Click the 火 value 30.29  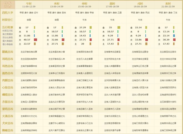[x=166, y=40]
